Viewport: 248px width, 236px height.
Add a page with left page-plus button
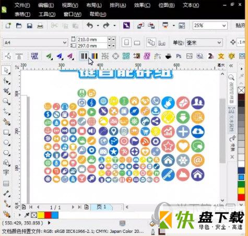[x=23, y=207]
